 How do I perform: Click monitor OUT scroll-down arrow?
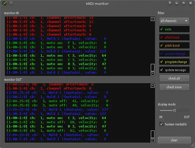153,140
